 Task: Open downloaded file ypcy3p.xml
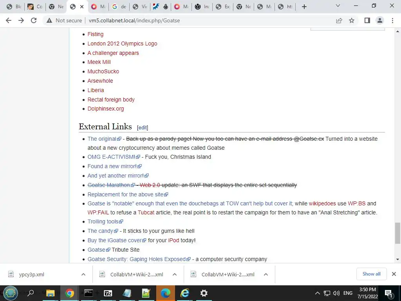click(31, 274)
